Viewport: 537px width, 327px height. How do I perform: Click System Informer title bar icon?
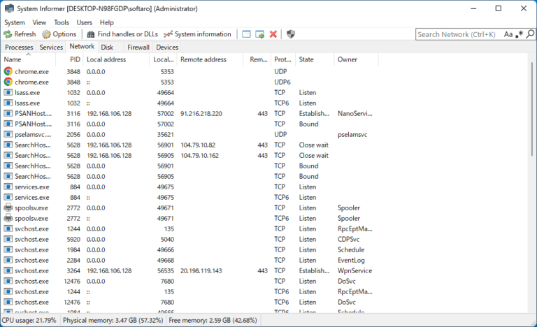point(9,8)
